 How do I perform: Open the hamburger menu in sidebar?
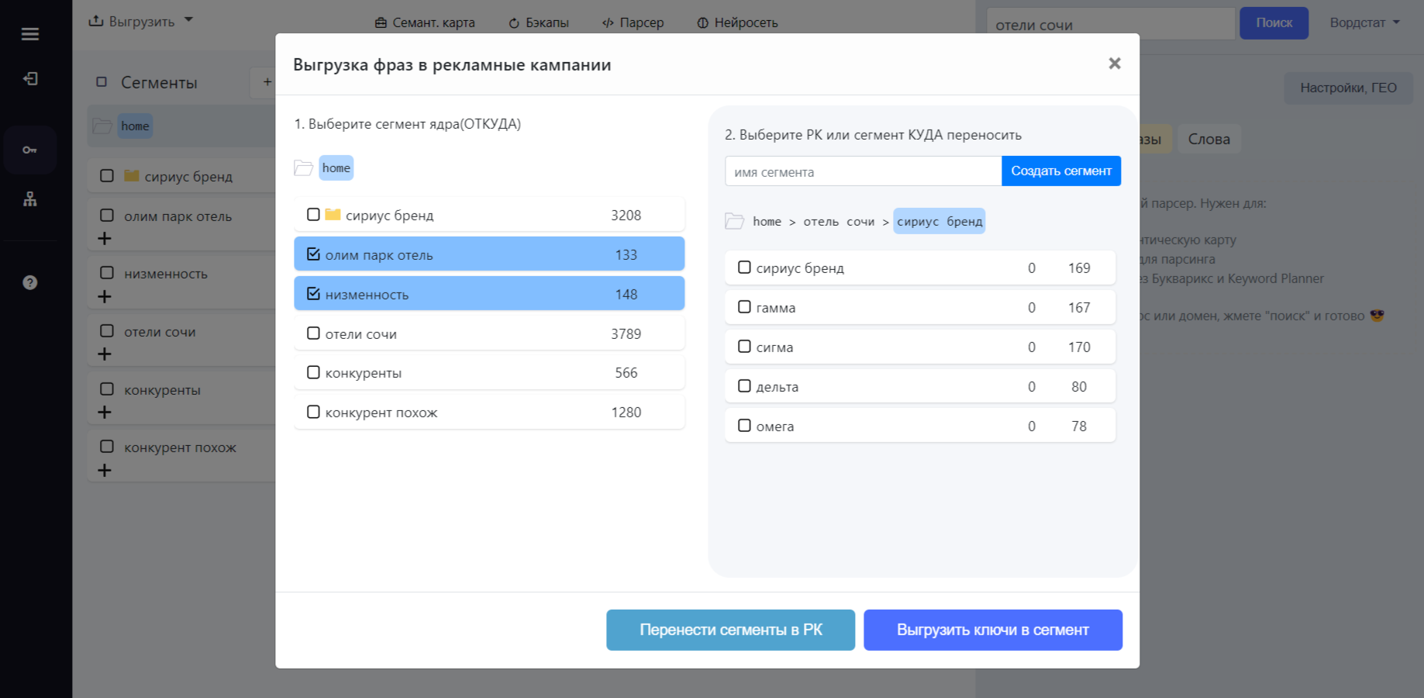30,34
